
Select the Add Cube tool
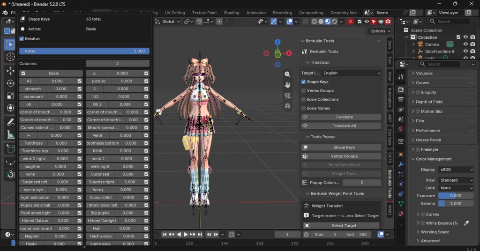[10, 148]
